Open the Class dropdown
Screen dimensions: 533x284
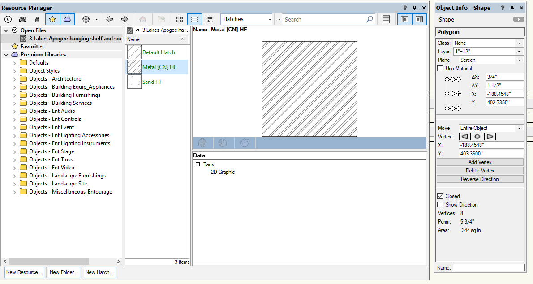pos(488,43)
